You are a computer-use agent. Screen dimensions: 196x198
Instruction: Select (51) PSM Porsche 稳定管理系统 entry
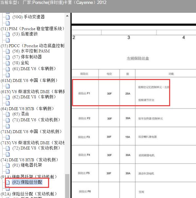pyautogui.click(x=32, y=29)
